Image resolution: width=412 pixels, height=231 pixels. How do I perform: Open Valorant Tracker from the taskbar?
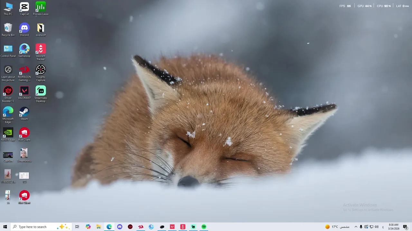183,227
